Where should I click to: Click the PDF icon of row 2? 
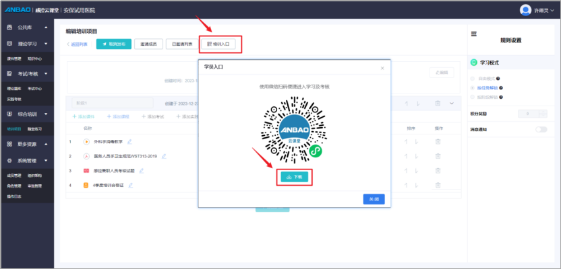86,156
